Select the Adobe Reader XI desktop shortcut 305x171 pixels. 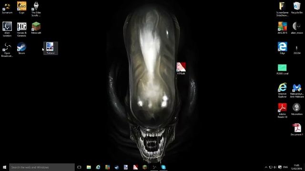click(283, 111)
